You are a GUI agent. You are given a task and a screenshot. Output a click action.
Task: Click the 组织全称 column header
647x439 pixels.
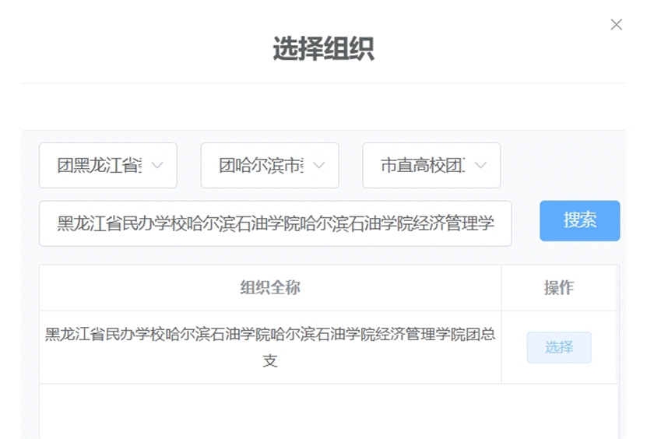(269, 288)
